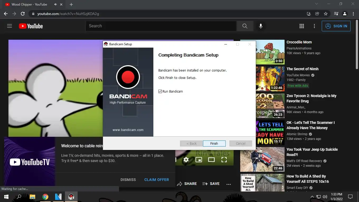Open more actions ellipsis below video
Screen dimensions: 359x202
coord(229,184)
